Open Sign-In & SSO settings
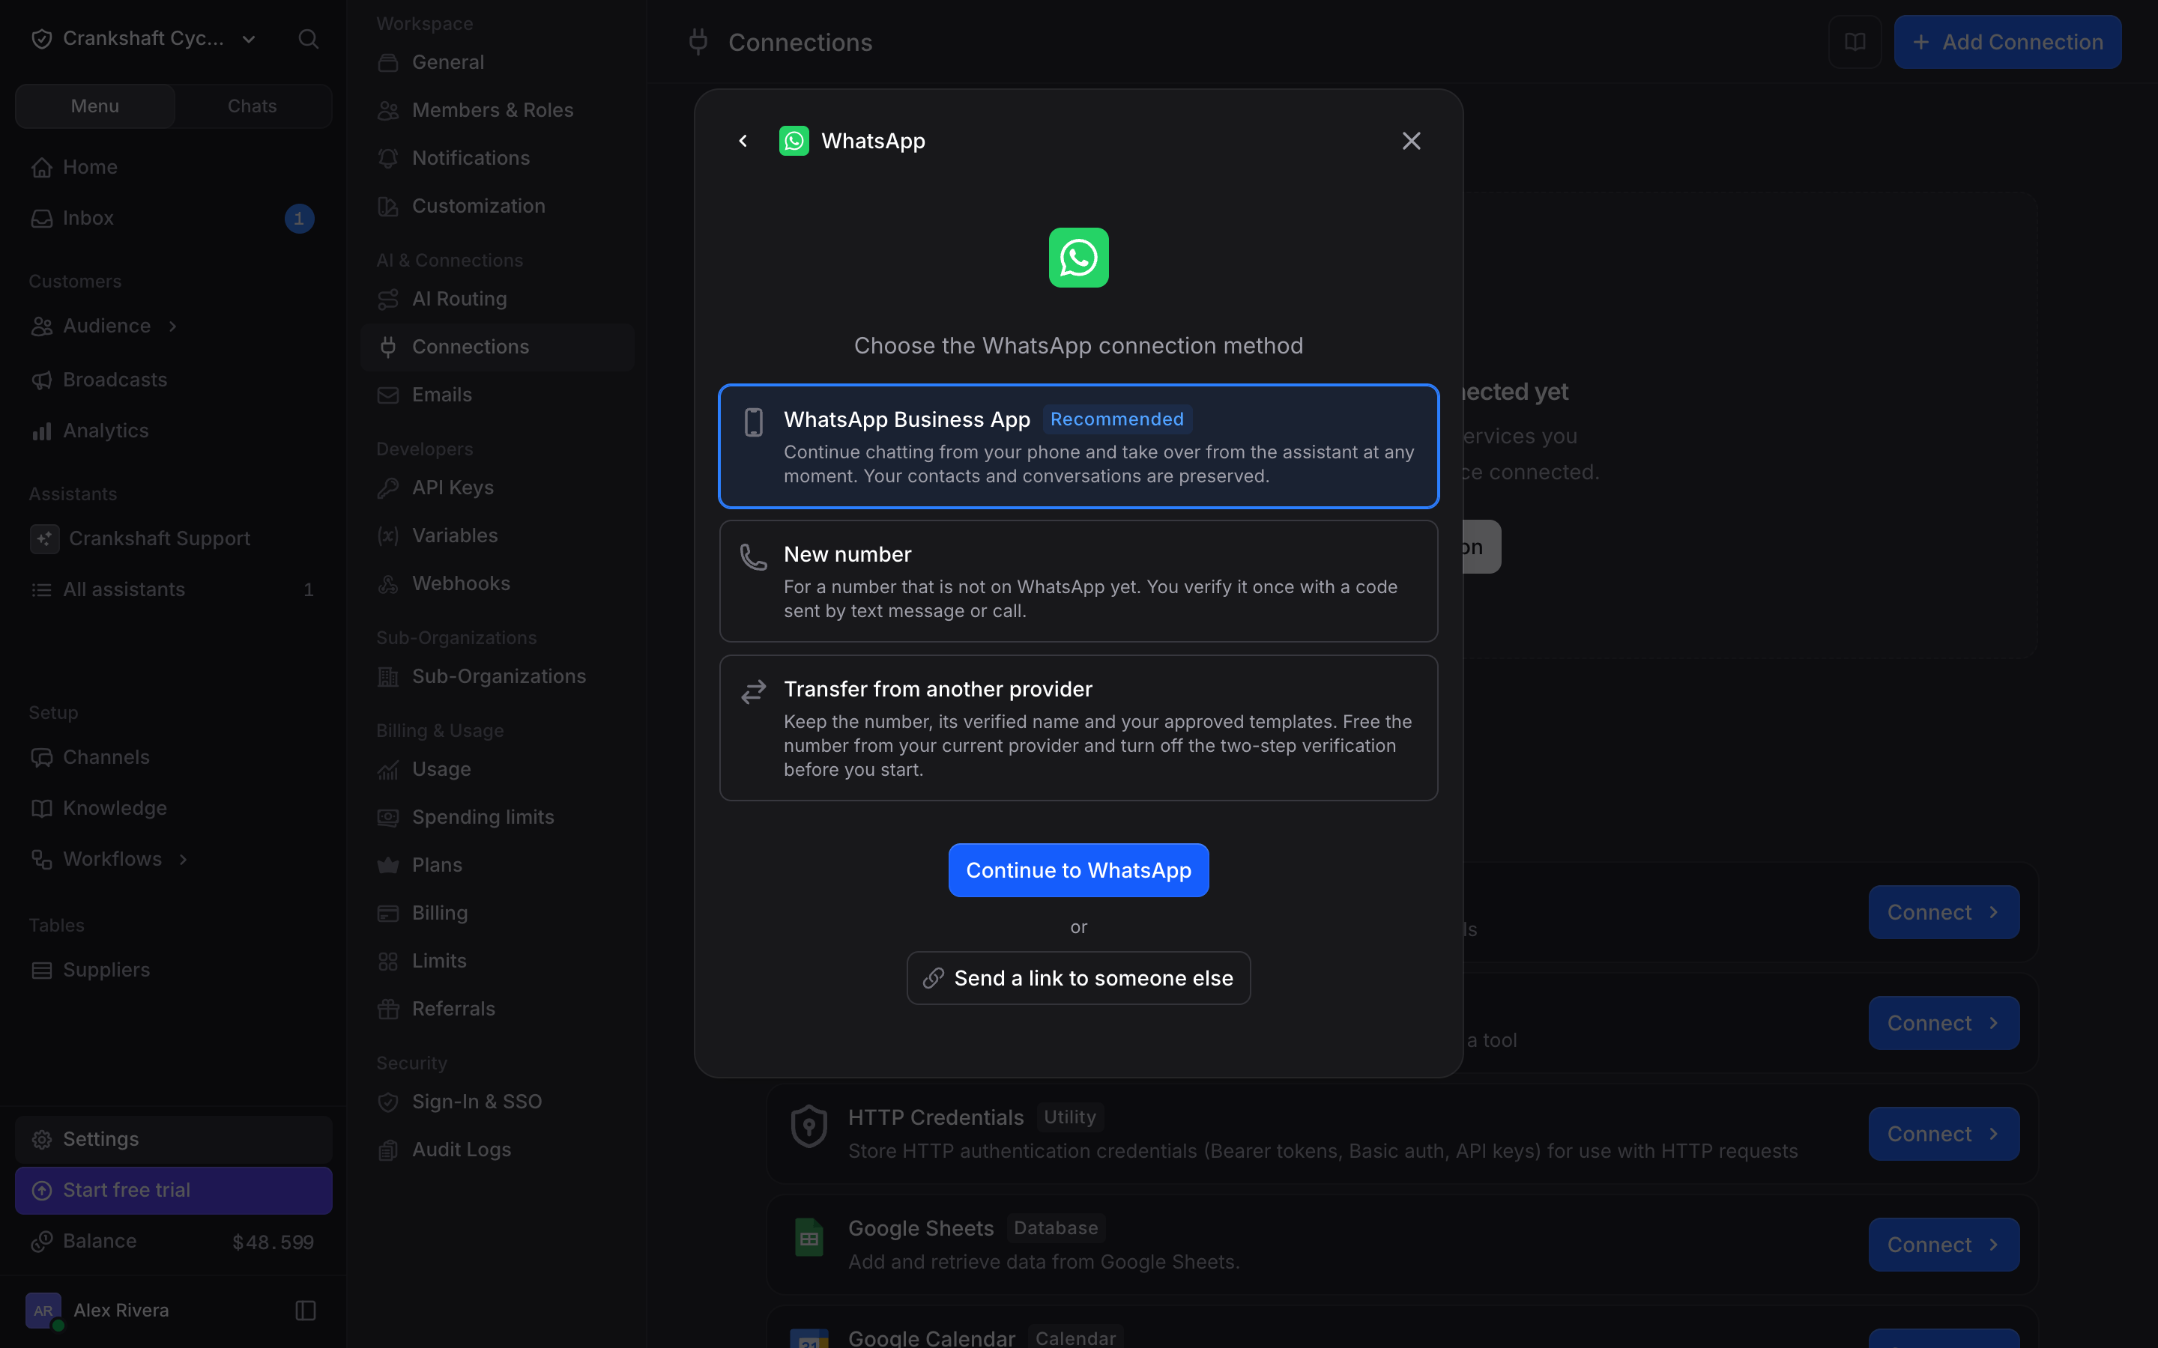This screenshot has height=1348, width=2158. click(x=497, y=1101)
